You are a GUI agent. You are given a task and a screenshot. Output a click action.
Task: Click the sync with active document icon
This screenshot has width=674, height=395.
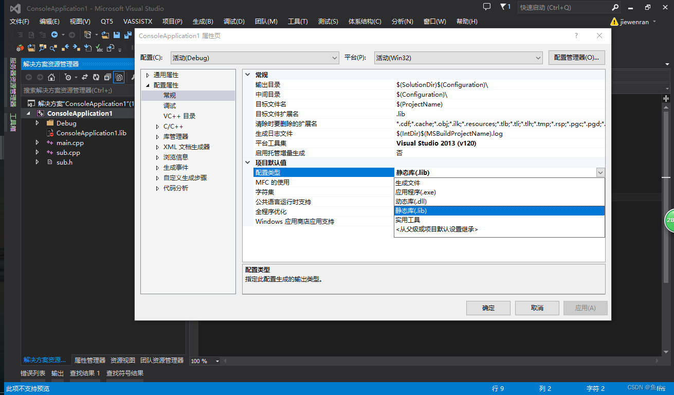pos(85,77)
